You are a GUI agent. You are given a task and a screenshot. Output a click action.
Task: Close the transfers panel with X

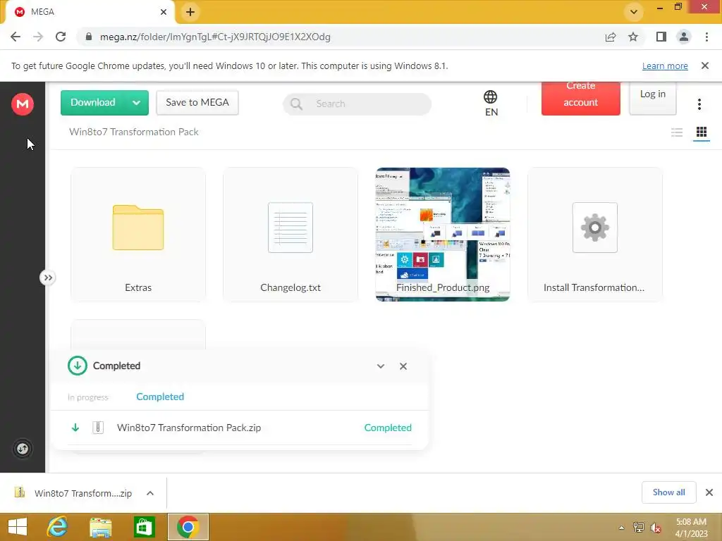click(x=403, y=366)
